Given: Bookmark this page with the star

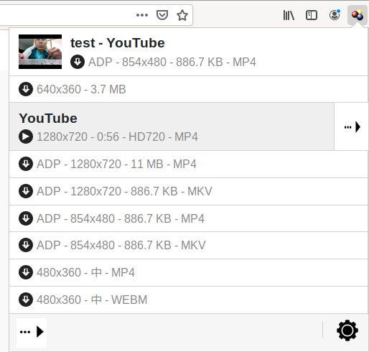Looking at the screenshot, I should 182,15.
